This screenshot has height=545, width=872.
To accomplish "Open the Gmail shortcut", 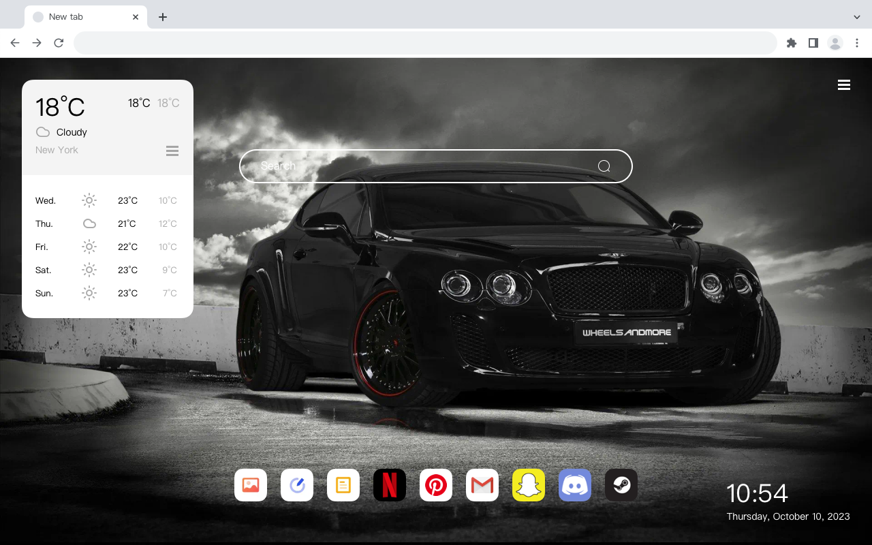I will coord(482,485).
